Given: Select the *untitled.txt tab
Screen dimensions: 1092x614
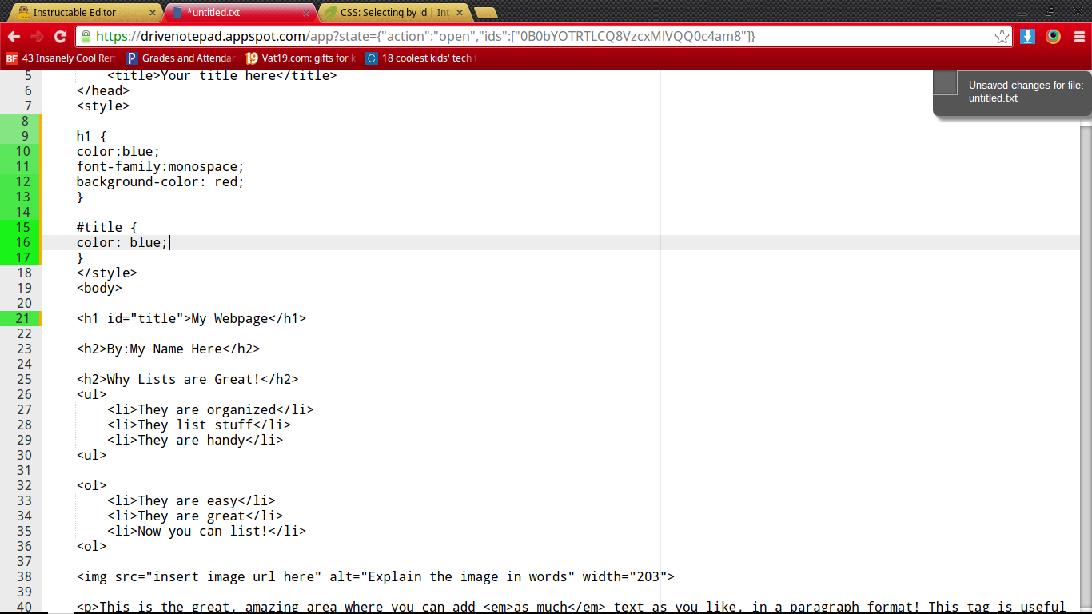Looking at the screenshot, I should 240,13.
